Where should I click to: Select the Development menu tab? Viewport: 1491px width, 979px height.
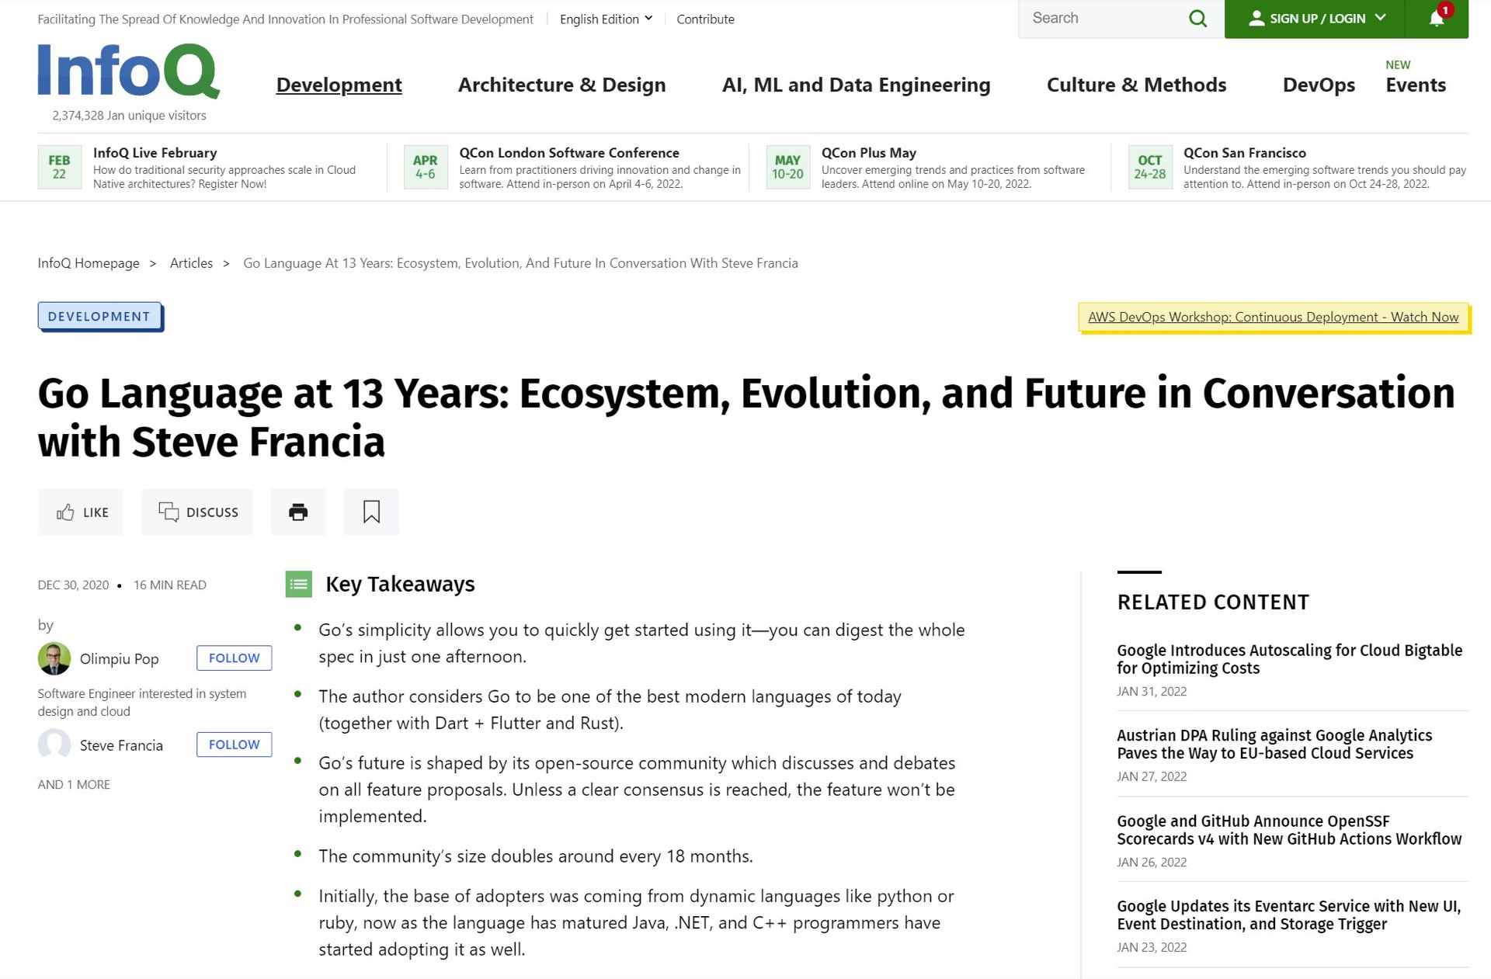tap(339, 84)
